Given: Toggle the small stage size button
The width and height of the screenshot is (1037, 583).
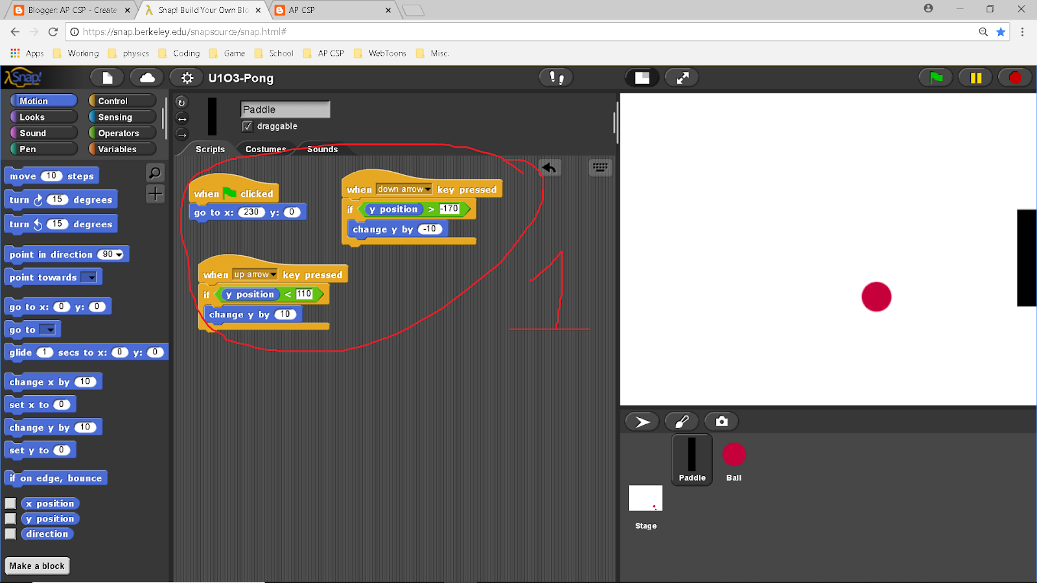Looking at the screenshot, I should coord(642,78).
